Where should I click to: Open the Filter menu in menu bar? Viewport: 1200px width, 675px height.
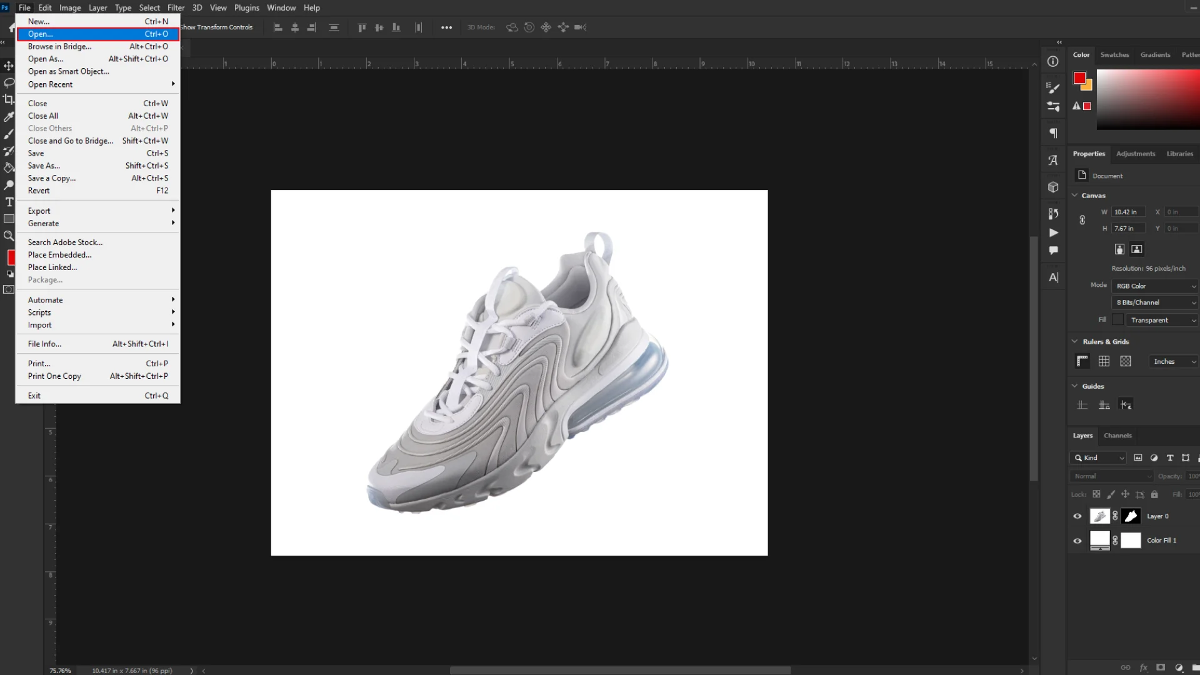click(176, 7)
